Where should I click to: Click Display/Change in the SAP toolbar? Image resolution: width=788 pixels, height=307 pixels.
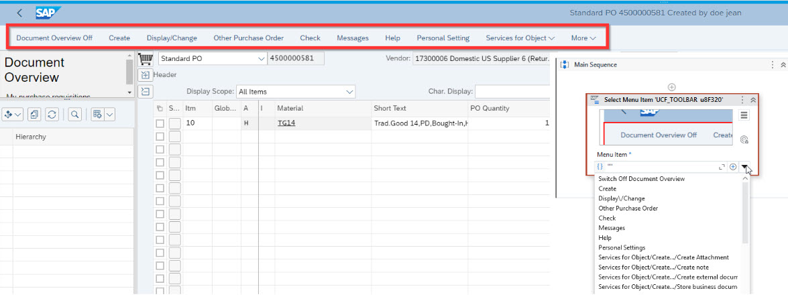[x=172, y=38]
